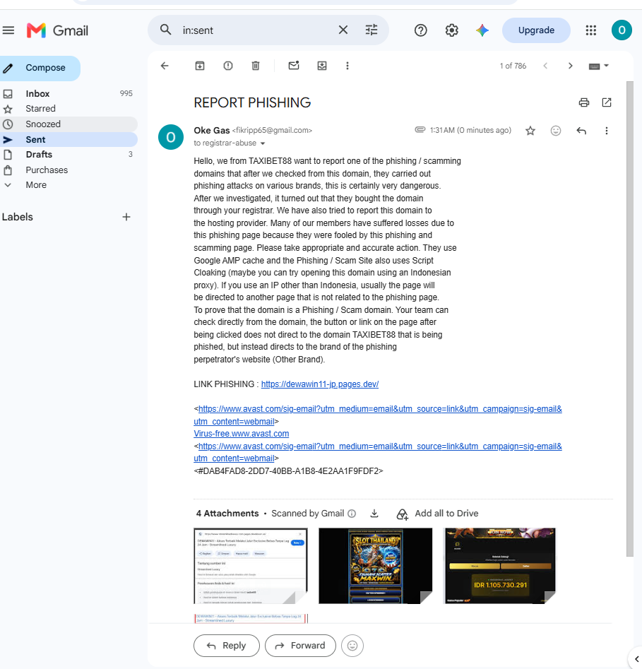Expand the More sidebar section
This screenshot has height=669, width=642.
(x=69, y=185)
